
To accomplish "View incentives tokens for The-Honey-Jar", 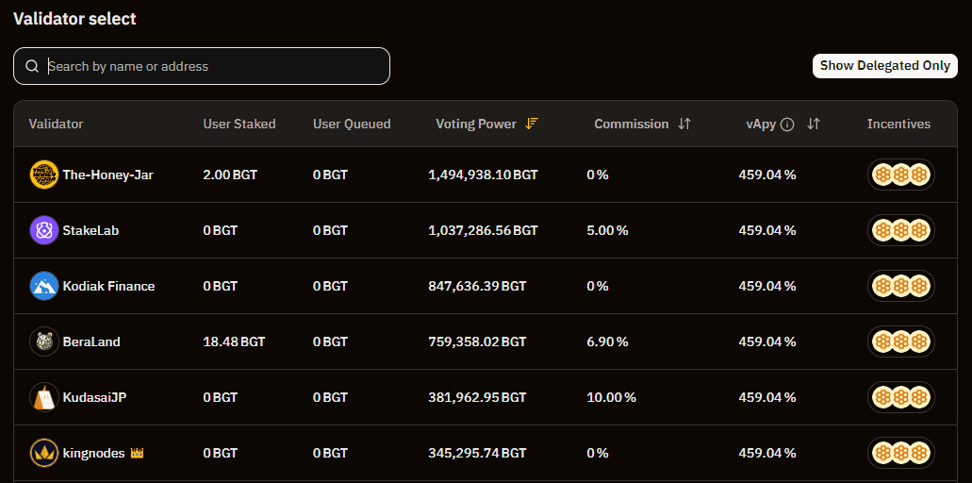I will coord(900,175).
